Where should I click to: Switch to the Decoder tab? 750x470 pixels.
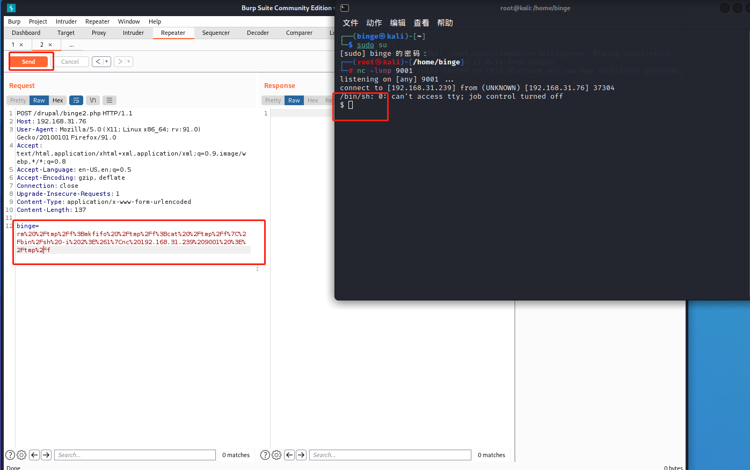coord(258,33)
